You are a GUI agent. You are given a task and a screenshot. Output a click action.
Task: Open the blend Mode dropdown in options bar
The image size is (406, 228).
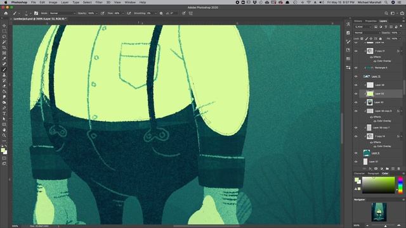pos(62,13)
